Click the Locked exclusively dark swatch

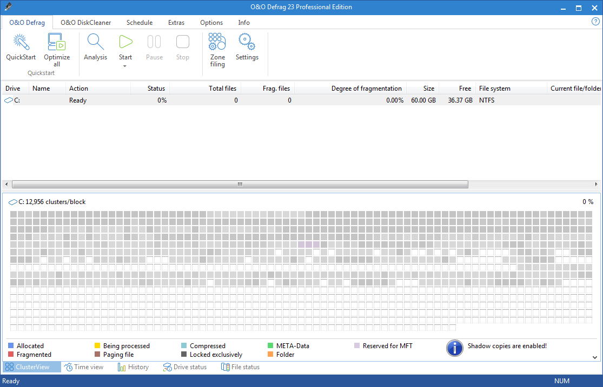click(184, 355)
